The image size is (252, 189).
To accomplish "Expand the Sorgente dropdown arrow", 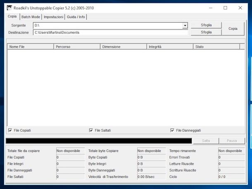I will click(x=185, y=26).
